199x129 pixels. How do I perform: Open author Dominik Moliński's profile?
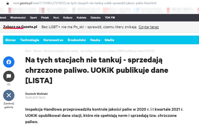coord(37,94)
